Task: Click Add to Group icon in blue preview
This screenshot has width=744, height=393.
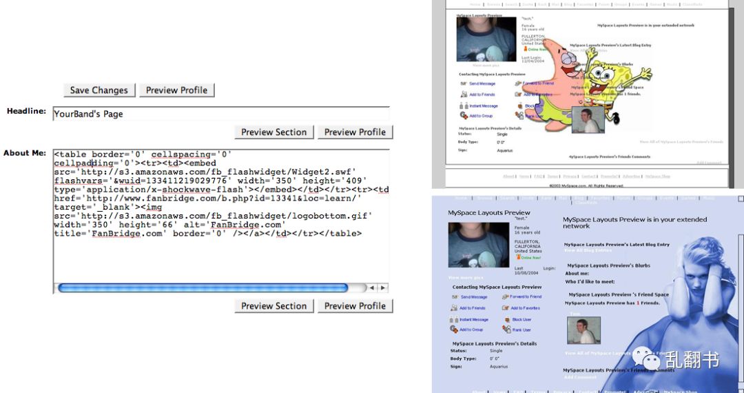Action: (x=453, y=330)
